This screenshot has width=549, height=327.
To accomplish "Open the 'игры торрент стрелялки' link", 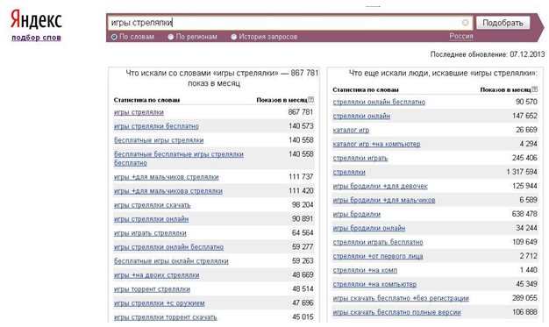I will pos(152,289).
